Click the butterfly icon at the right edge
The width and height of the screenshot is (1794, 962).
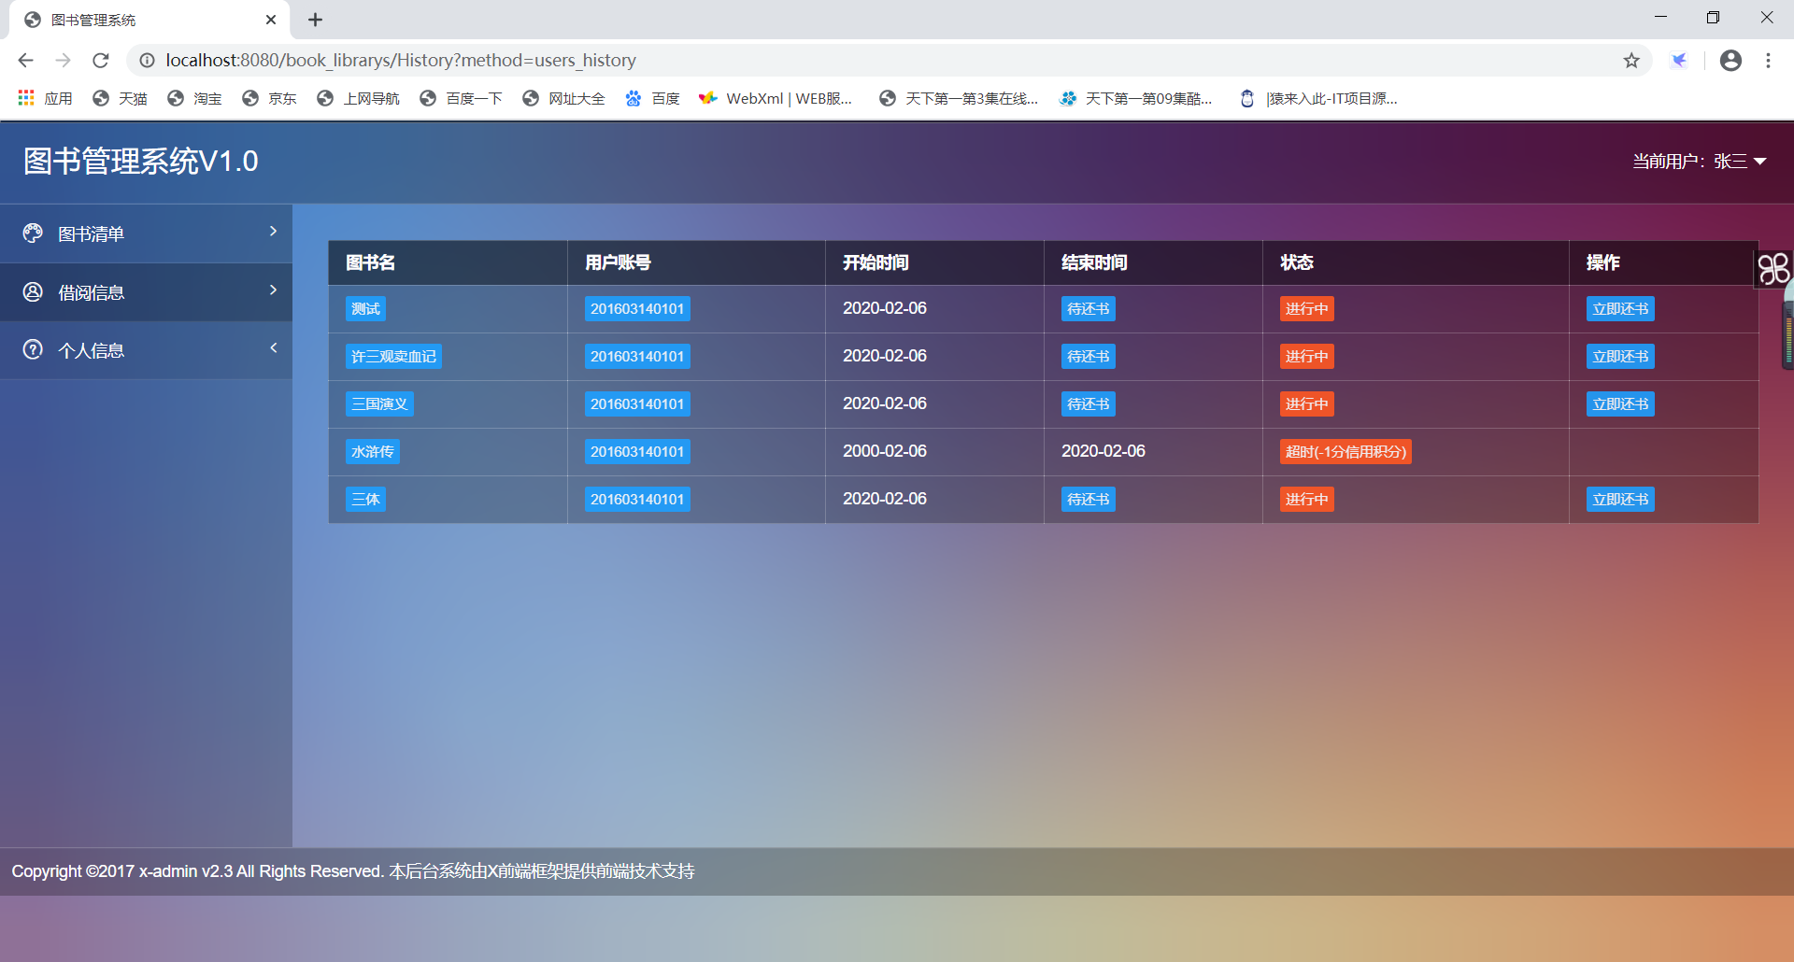tap(1773, 269)
